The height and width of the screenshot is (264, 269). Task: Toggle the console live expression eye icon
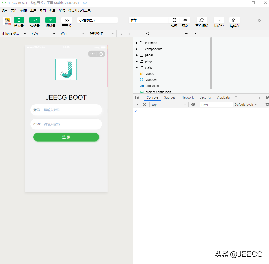(x=193, y=104)
